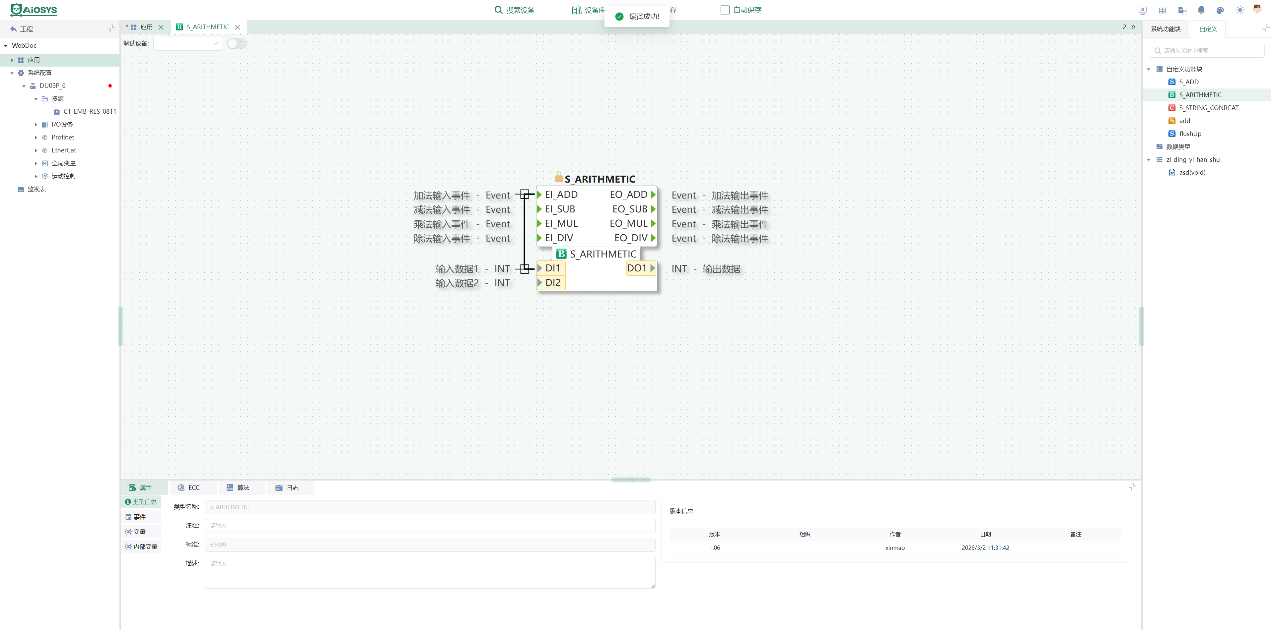Open 设备库 device library
The image size is (1274, 630).
[589, 10]
